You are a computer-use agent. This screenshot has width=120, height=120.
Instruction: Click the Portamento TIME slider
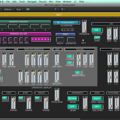pos(85,103)
